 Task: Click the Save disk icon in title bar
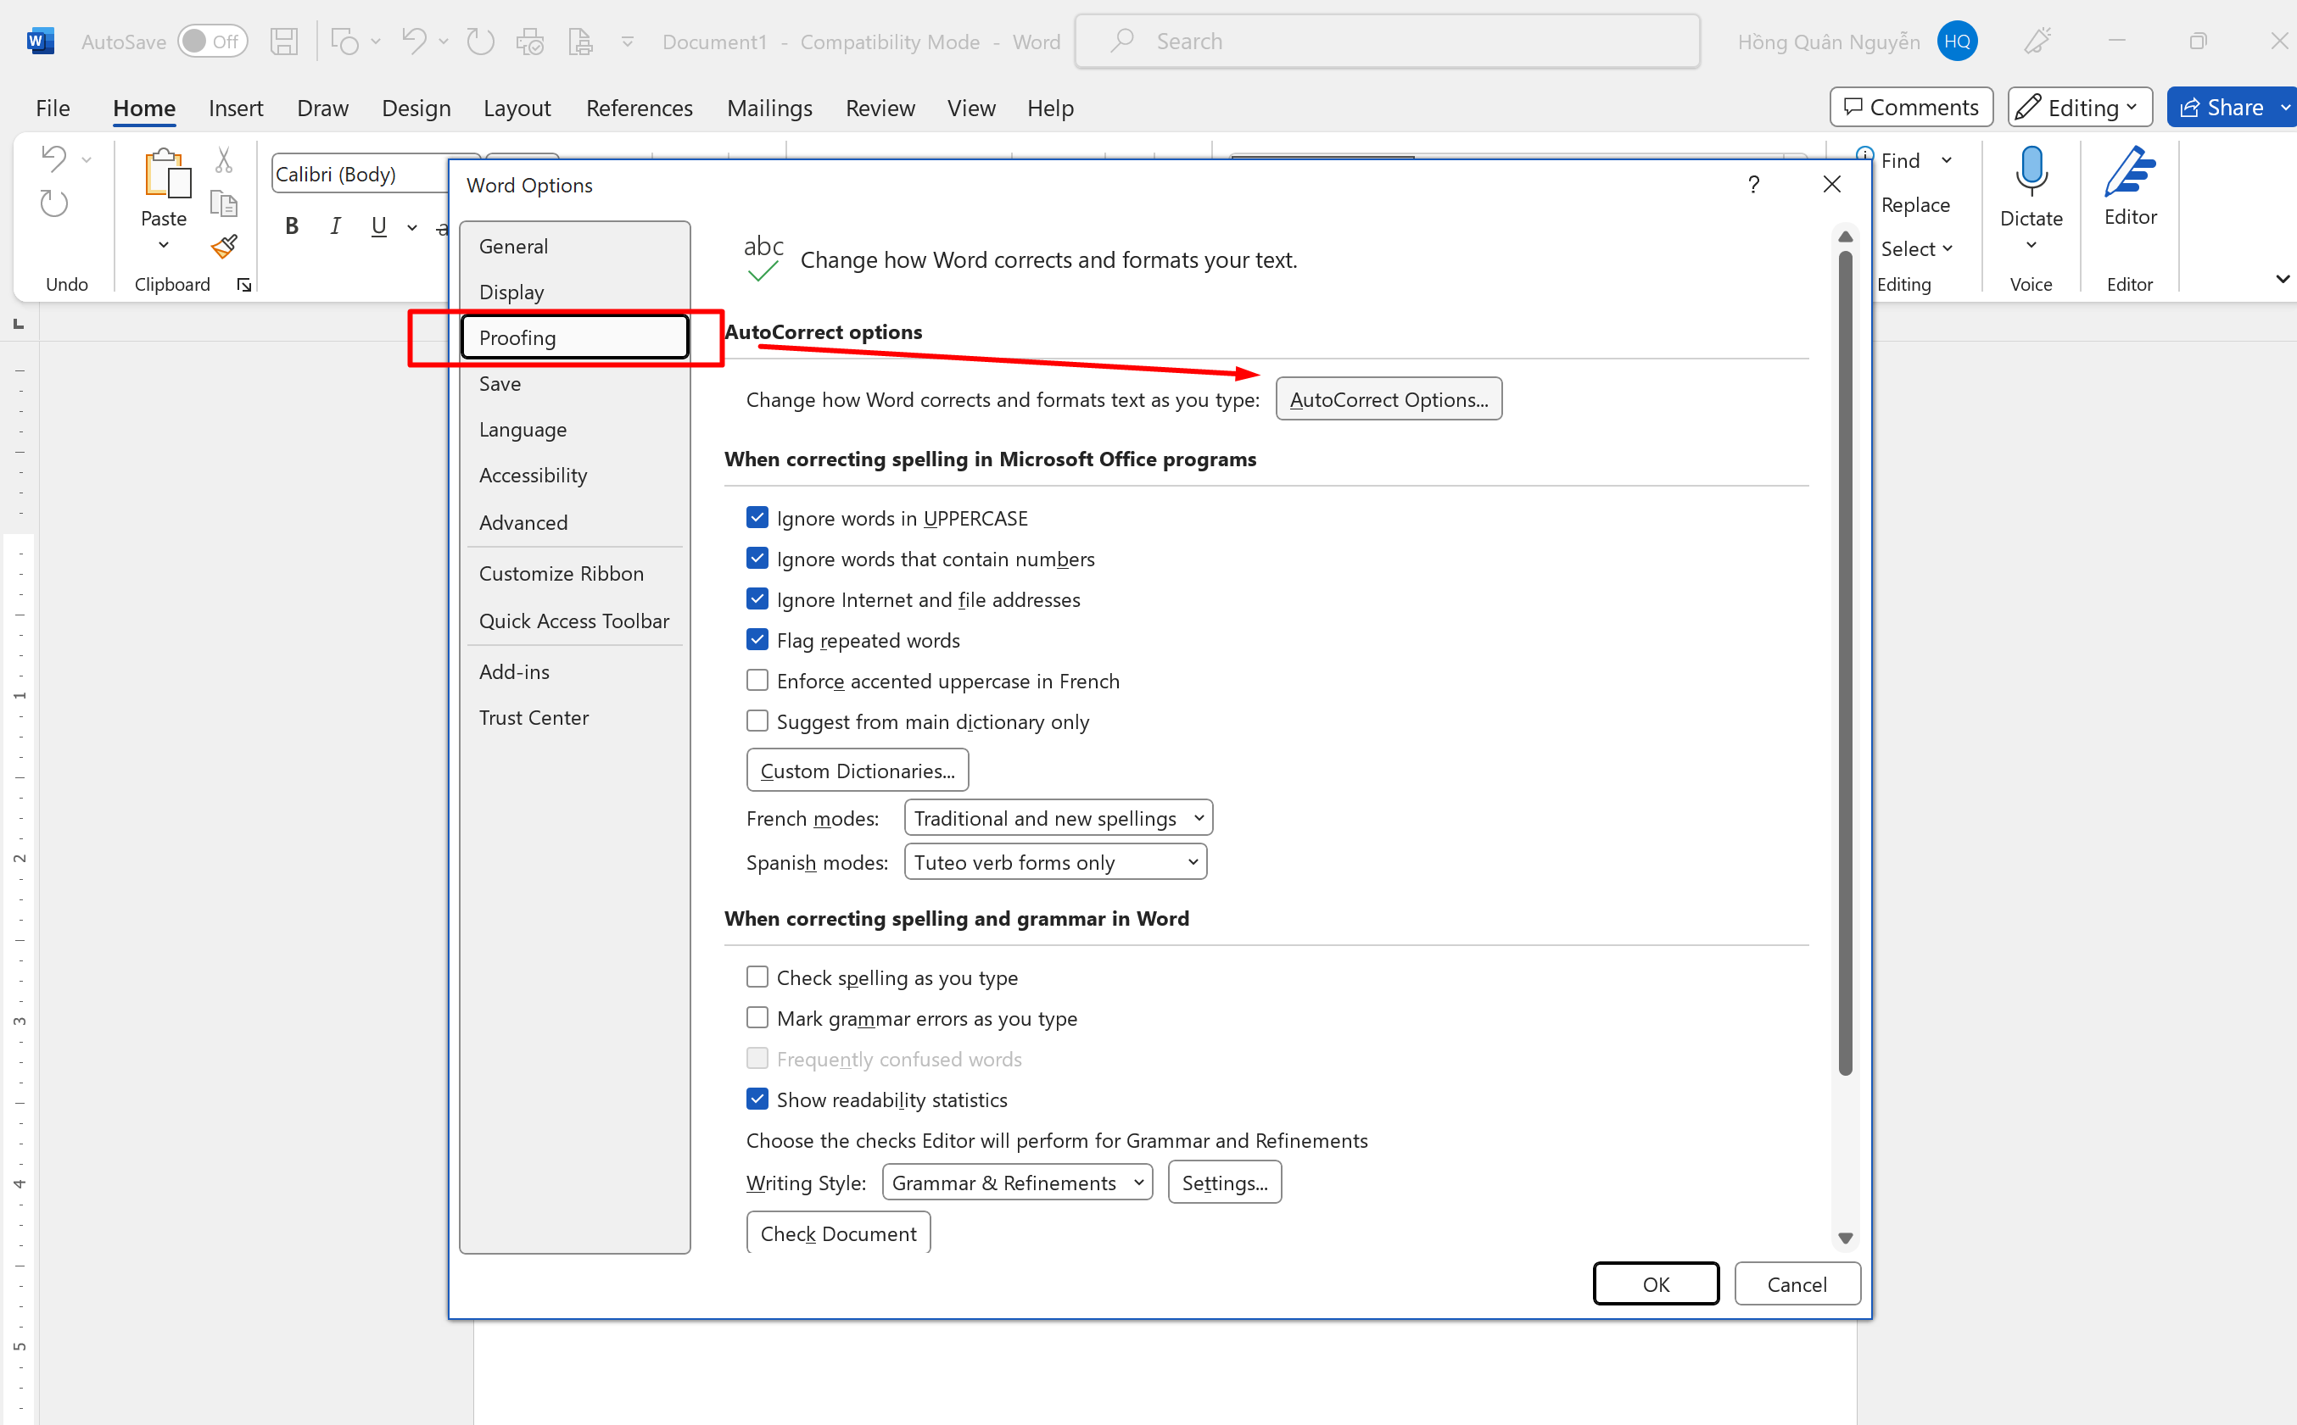pyautogui.click(x=284, y=42)
